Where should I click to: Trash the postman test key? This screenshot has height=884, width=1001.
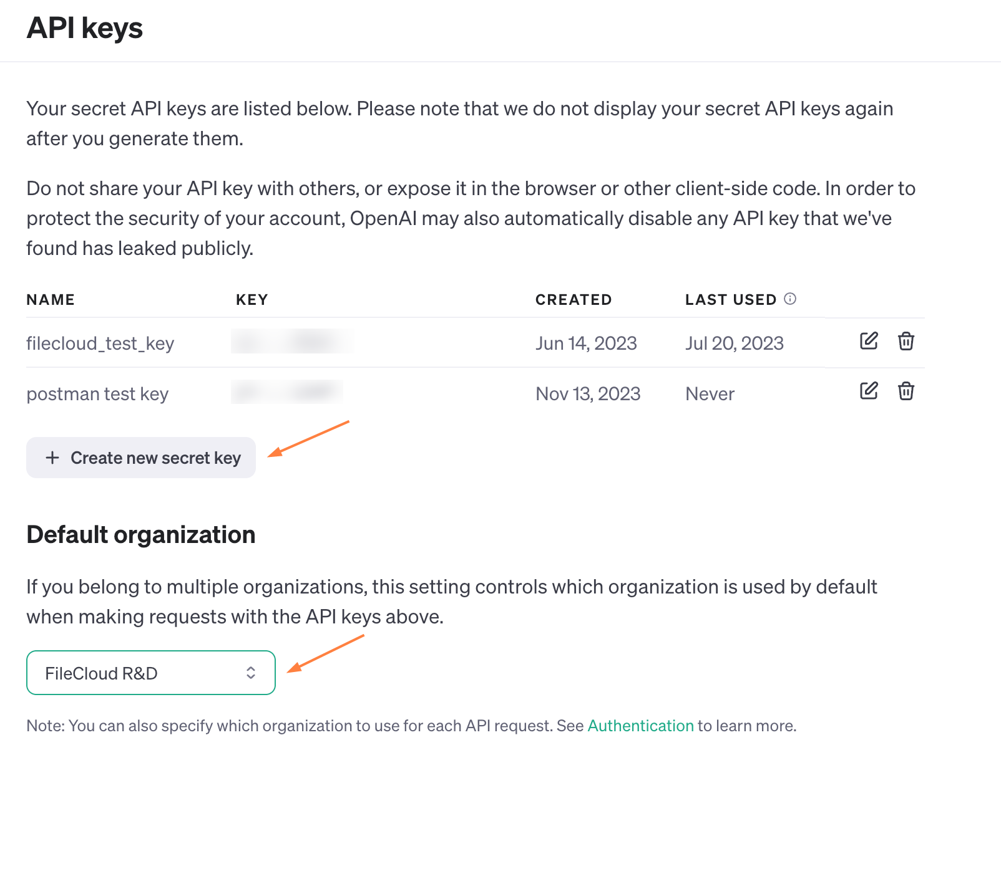click(x=906, y=391)
